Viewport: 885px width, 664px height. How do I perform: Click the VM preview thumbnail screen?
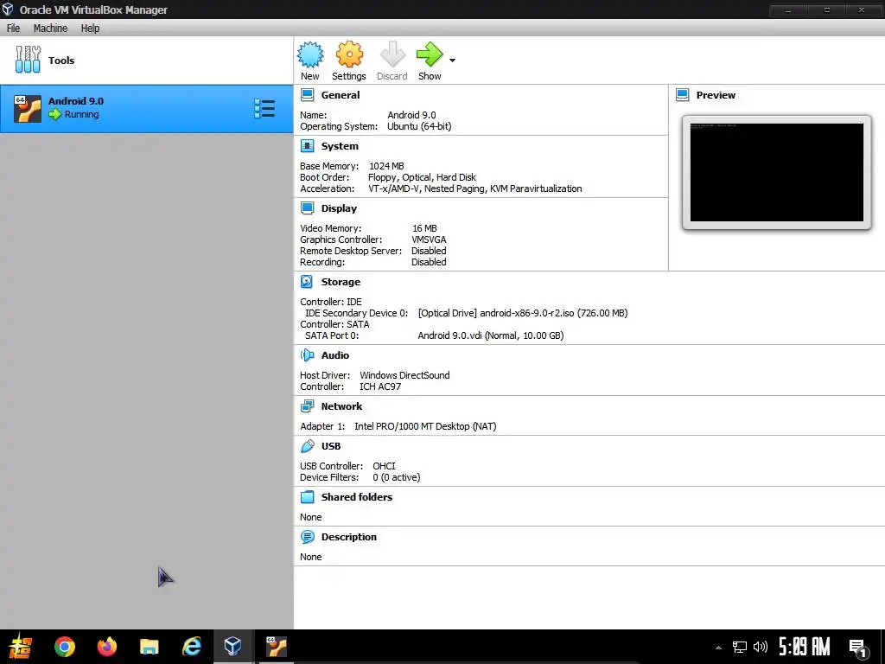[777, 172]
